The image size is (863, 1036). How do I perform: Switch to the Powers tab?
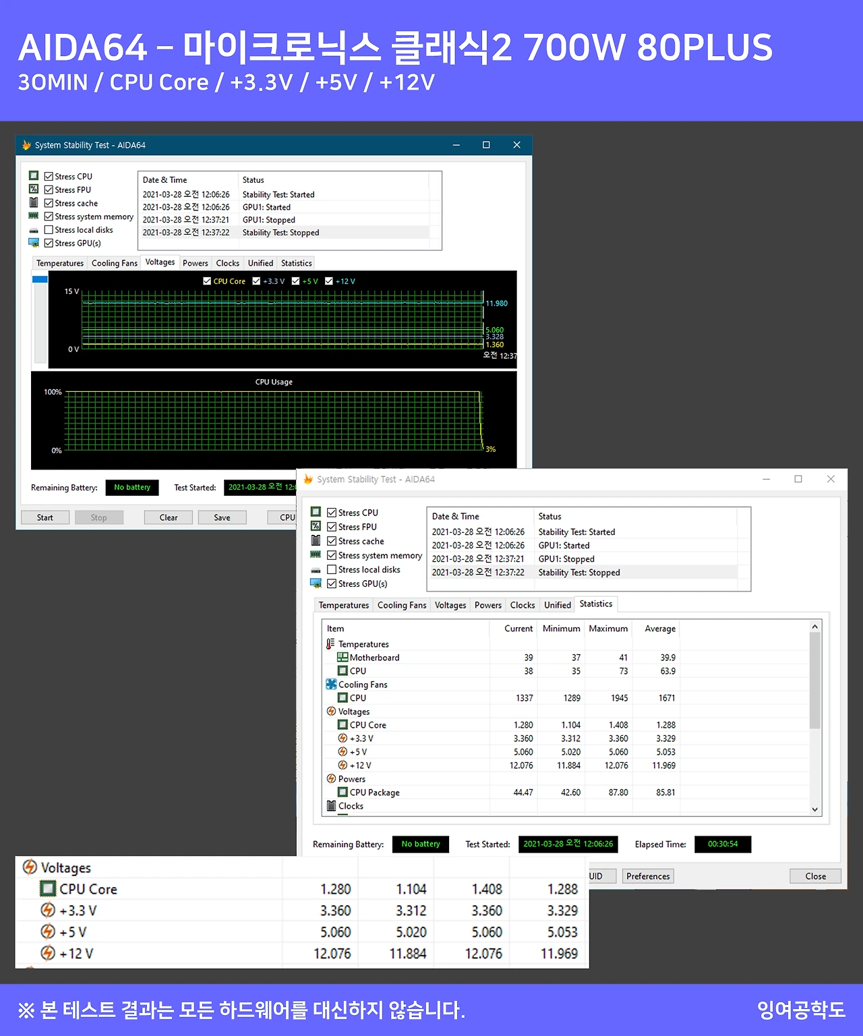click(x=487, y=605)
